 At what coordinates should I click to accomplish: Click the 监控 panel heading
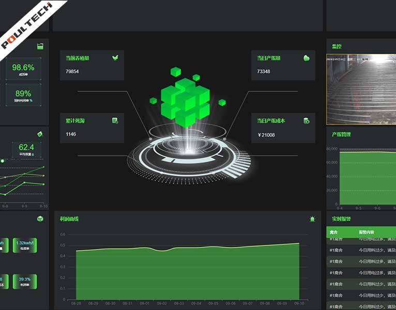pos(337,46)
